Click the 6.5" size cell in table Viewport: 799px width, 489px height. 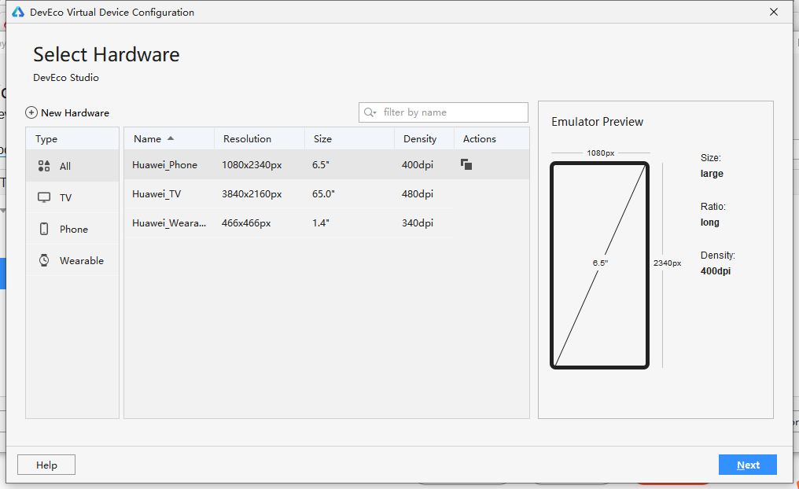point(321,165)
